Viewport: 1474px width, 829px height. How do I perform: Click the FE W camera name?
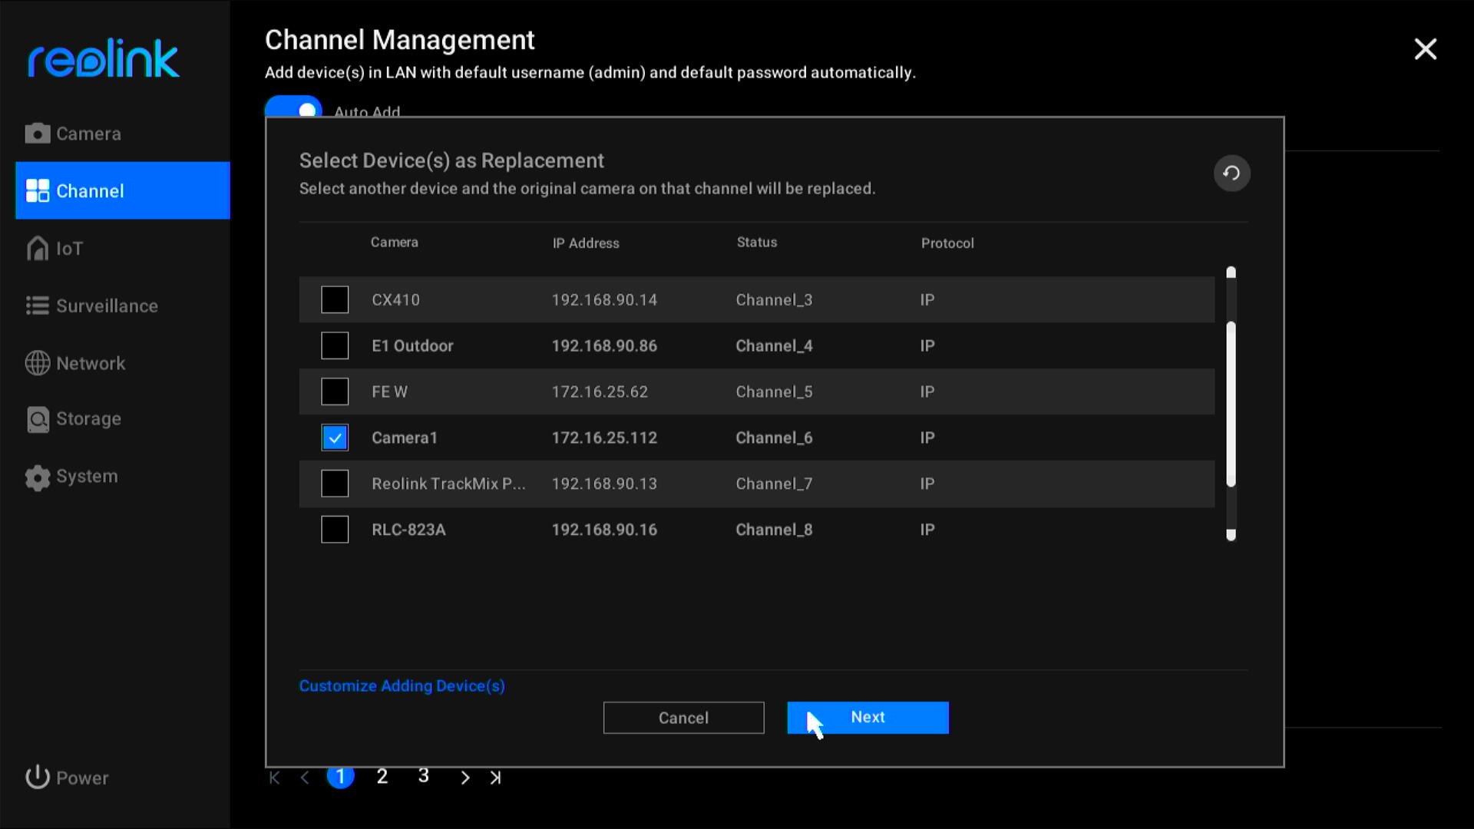pyautogui.click(x=389, y=392)
